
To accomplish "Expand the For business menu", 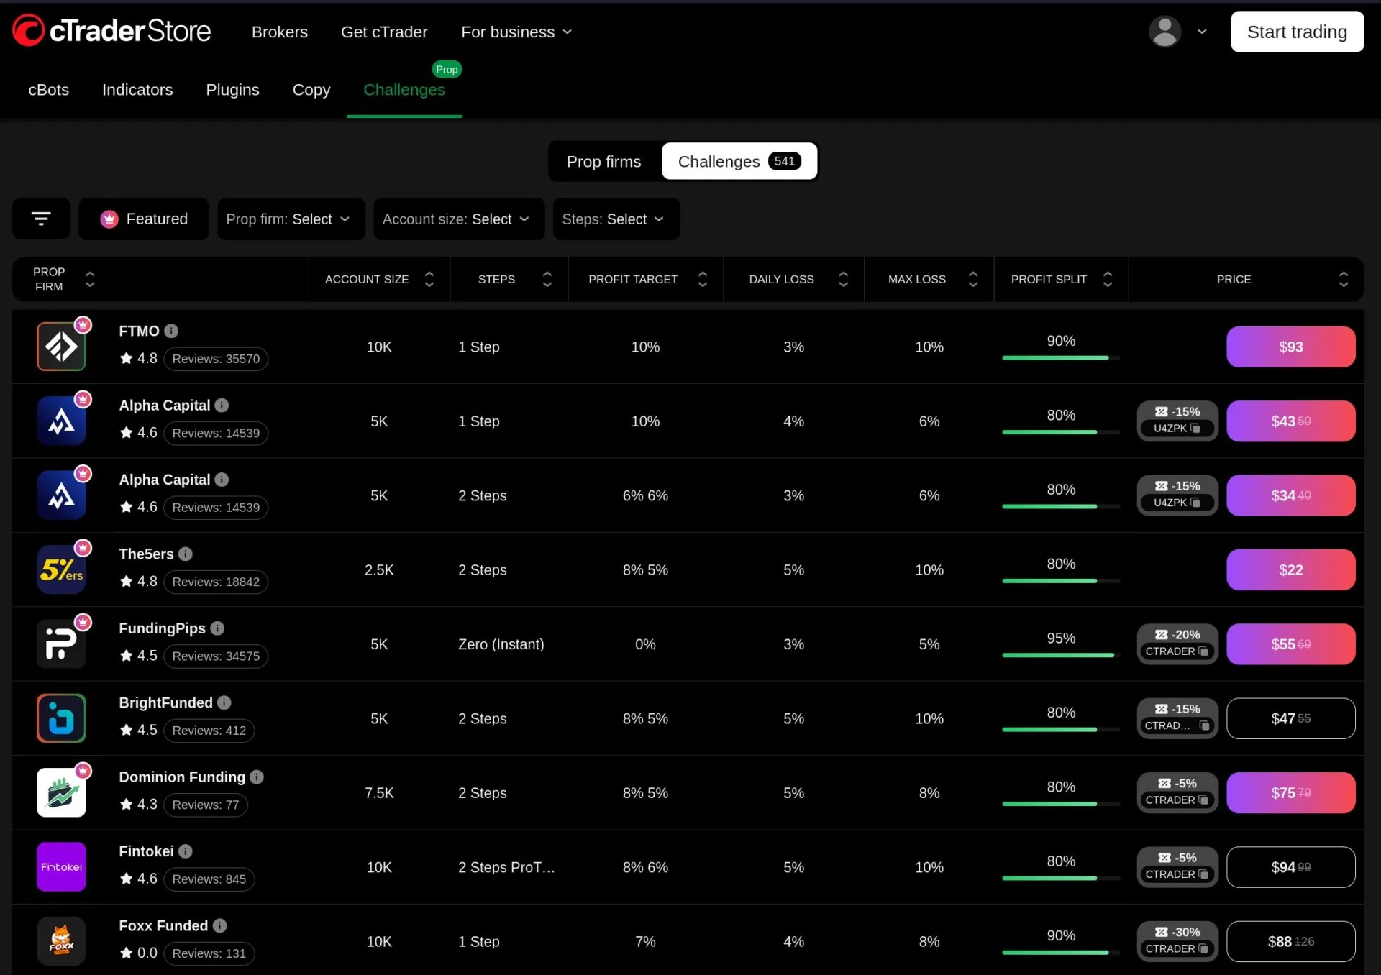I will click(x=516, y=32).
